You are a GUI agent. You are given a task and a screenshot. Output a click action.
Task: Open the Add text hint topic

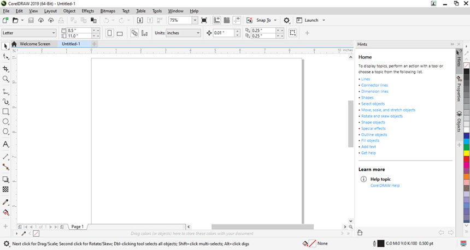click(368, 147)
